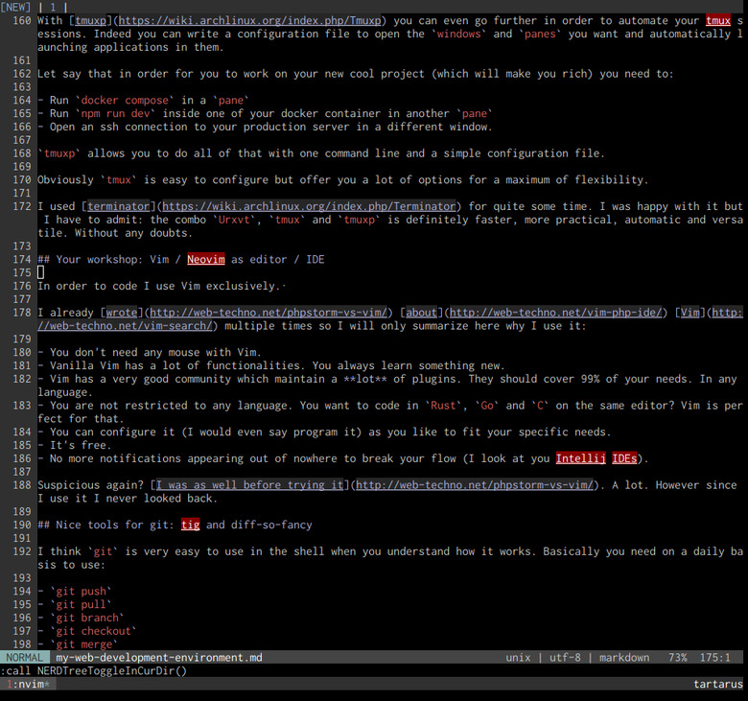Image resolution: width=748 pixels, height=701 pixels.
Task: Open the vim-search URL on wrapped line
Action: (x=125, y=325)
